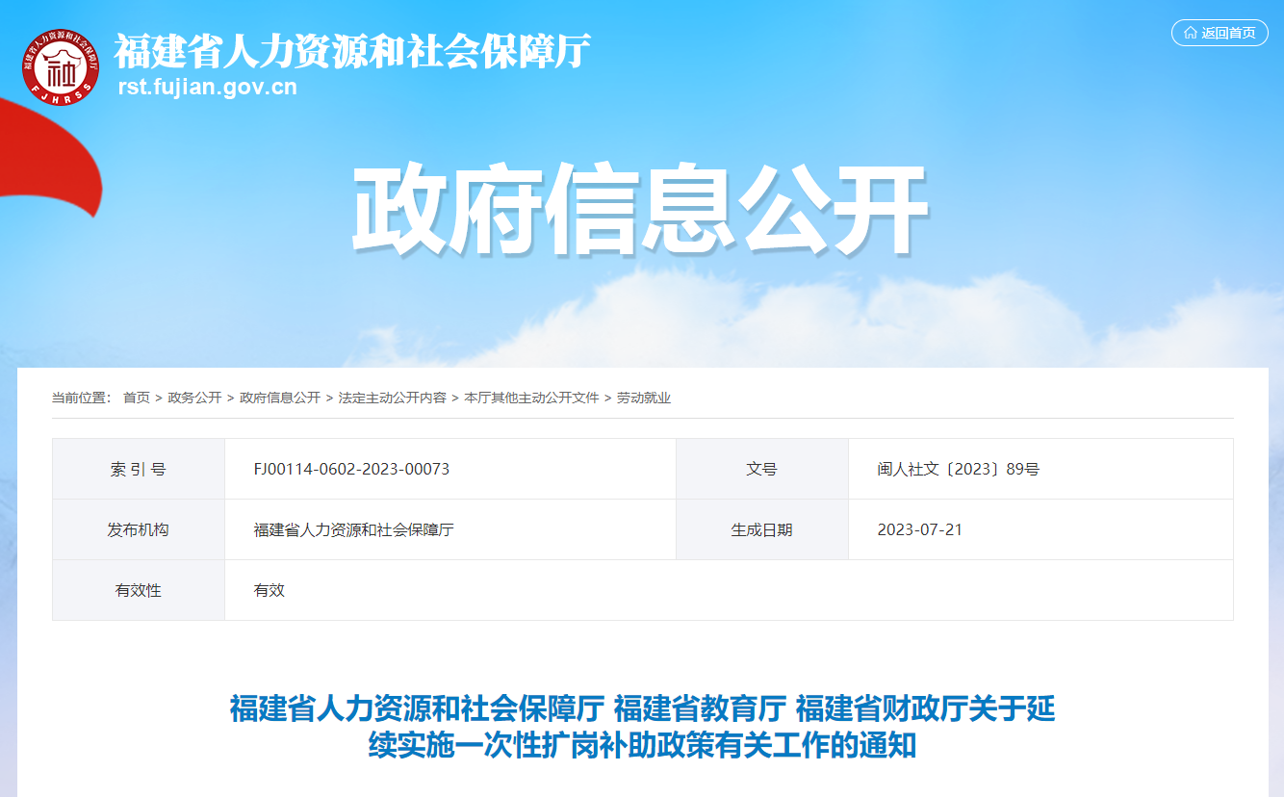Click the 索引号 label cell

139,470
